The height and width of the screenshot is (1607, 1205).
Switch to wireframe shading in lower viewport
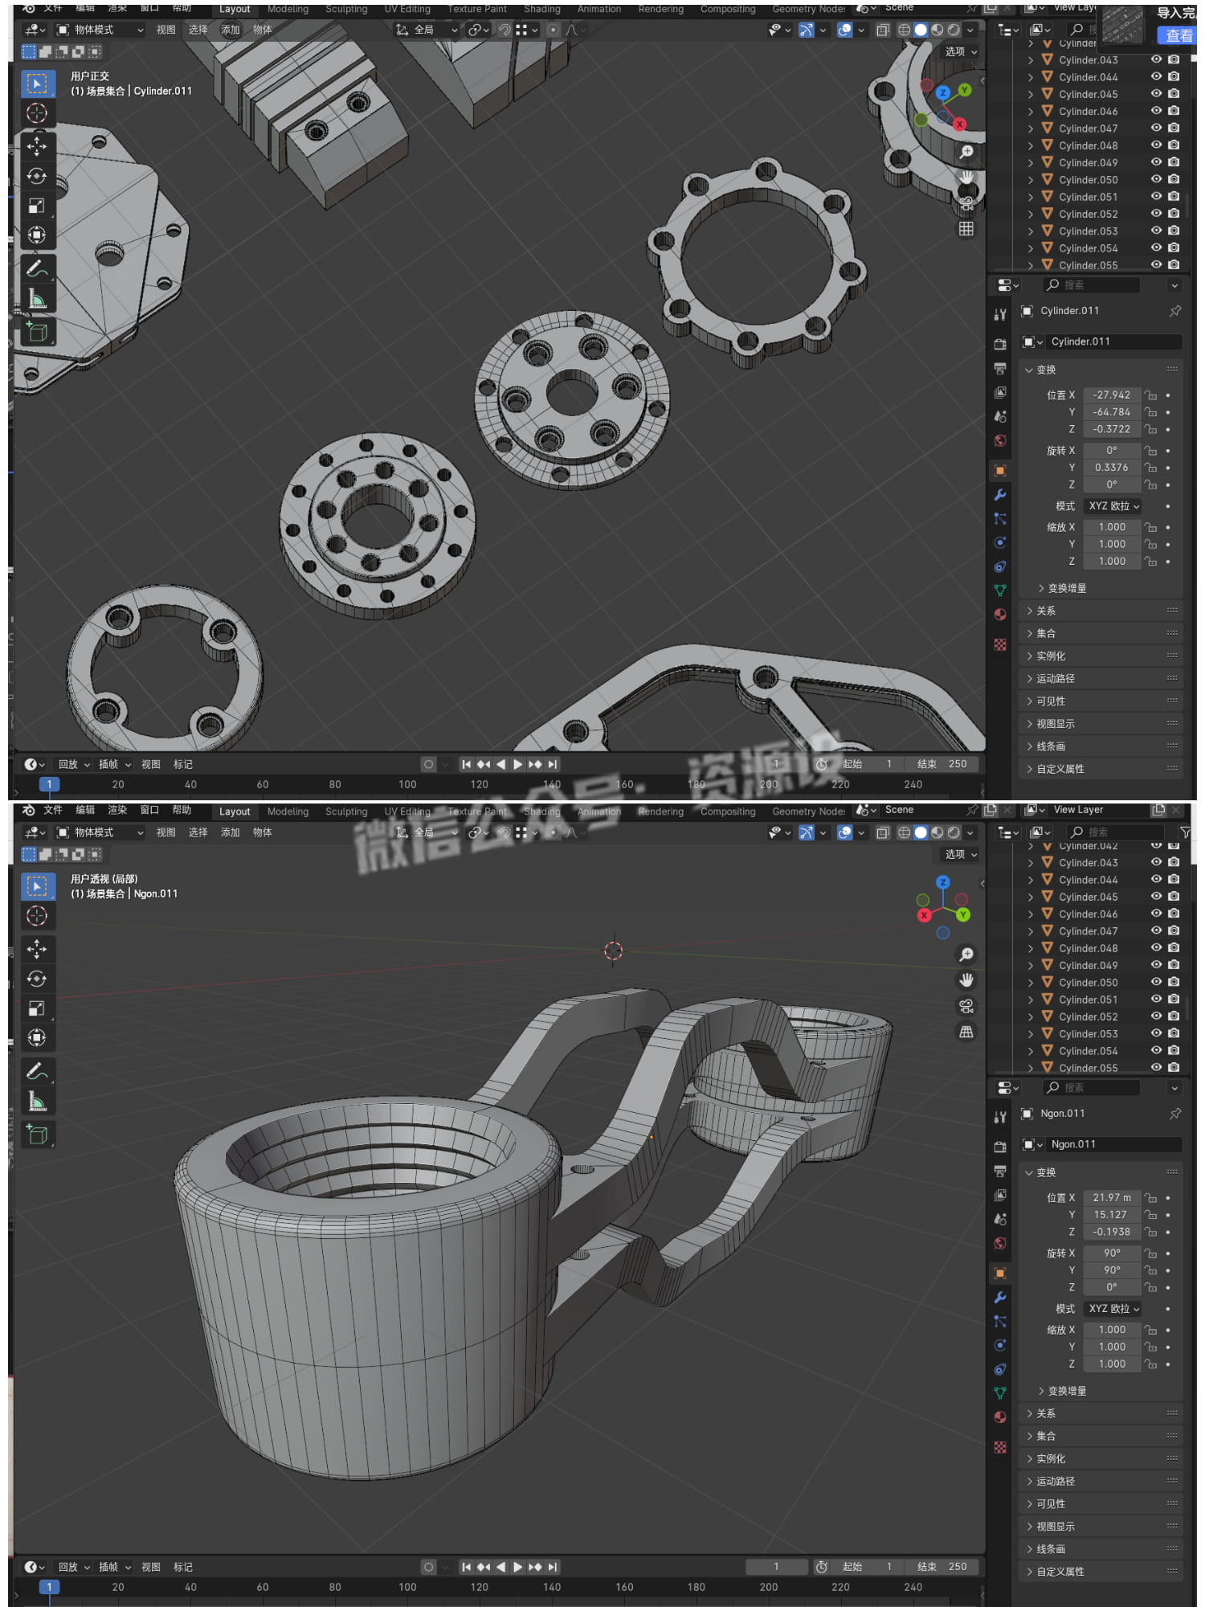point(904,832)
